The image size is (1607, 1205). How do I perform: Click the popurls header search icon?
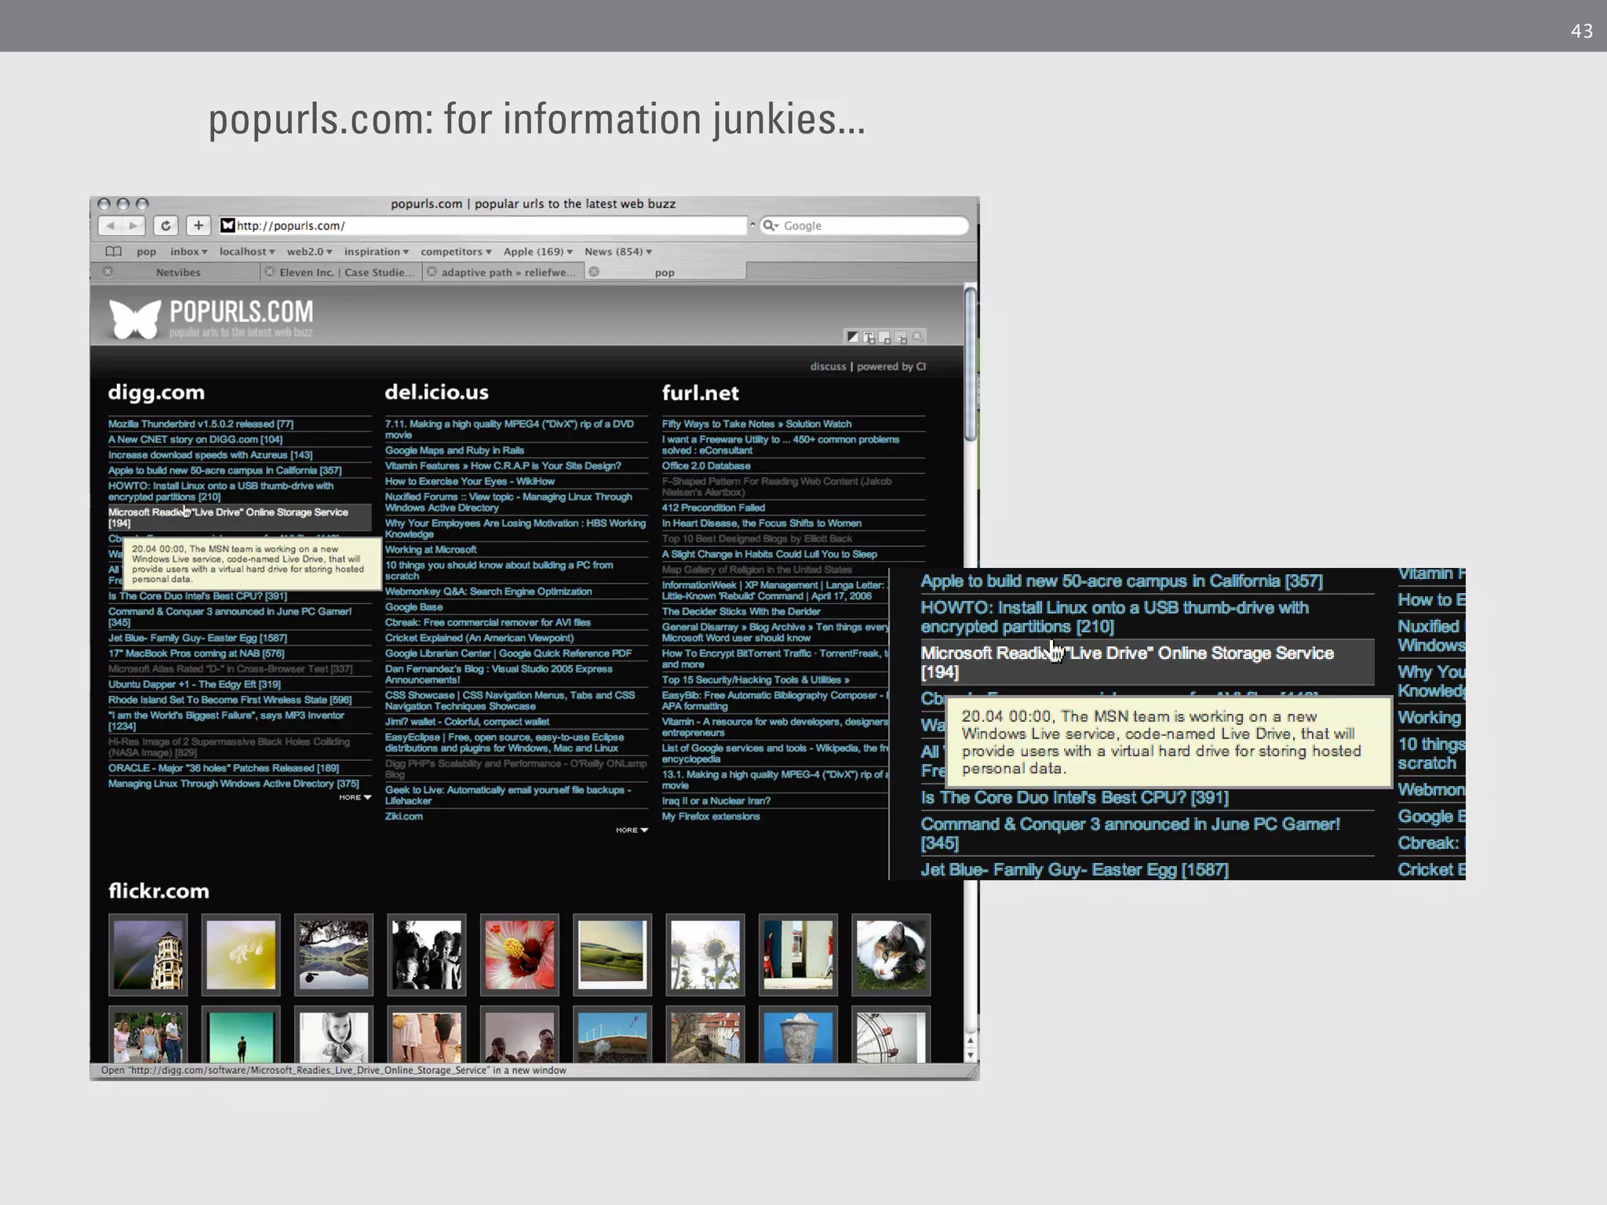917,337
